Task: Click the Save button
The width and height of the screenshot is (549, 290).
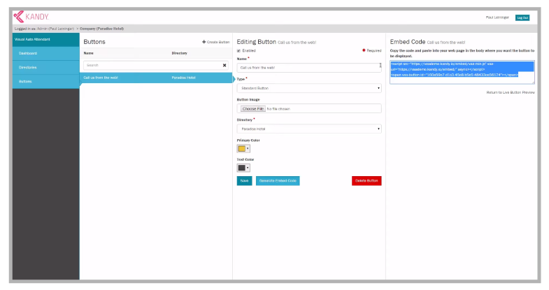Action: [244, 181]
